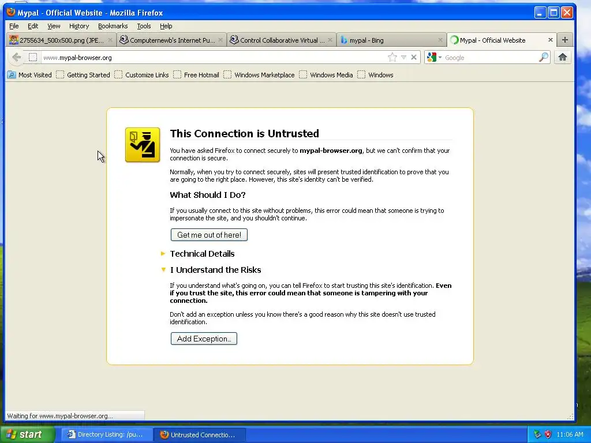The width and height of the screenshot is (591, 443).
Task: Click the What Should I Do? heading
Action: tap(208, 195)
